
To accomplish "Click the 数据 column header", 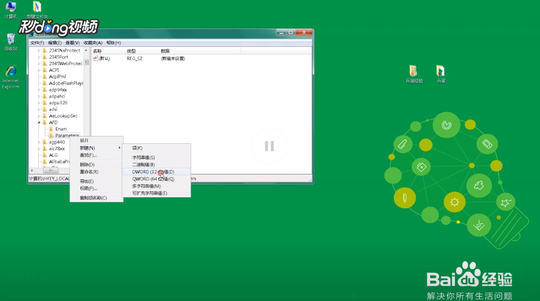I will 199,51.
